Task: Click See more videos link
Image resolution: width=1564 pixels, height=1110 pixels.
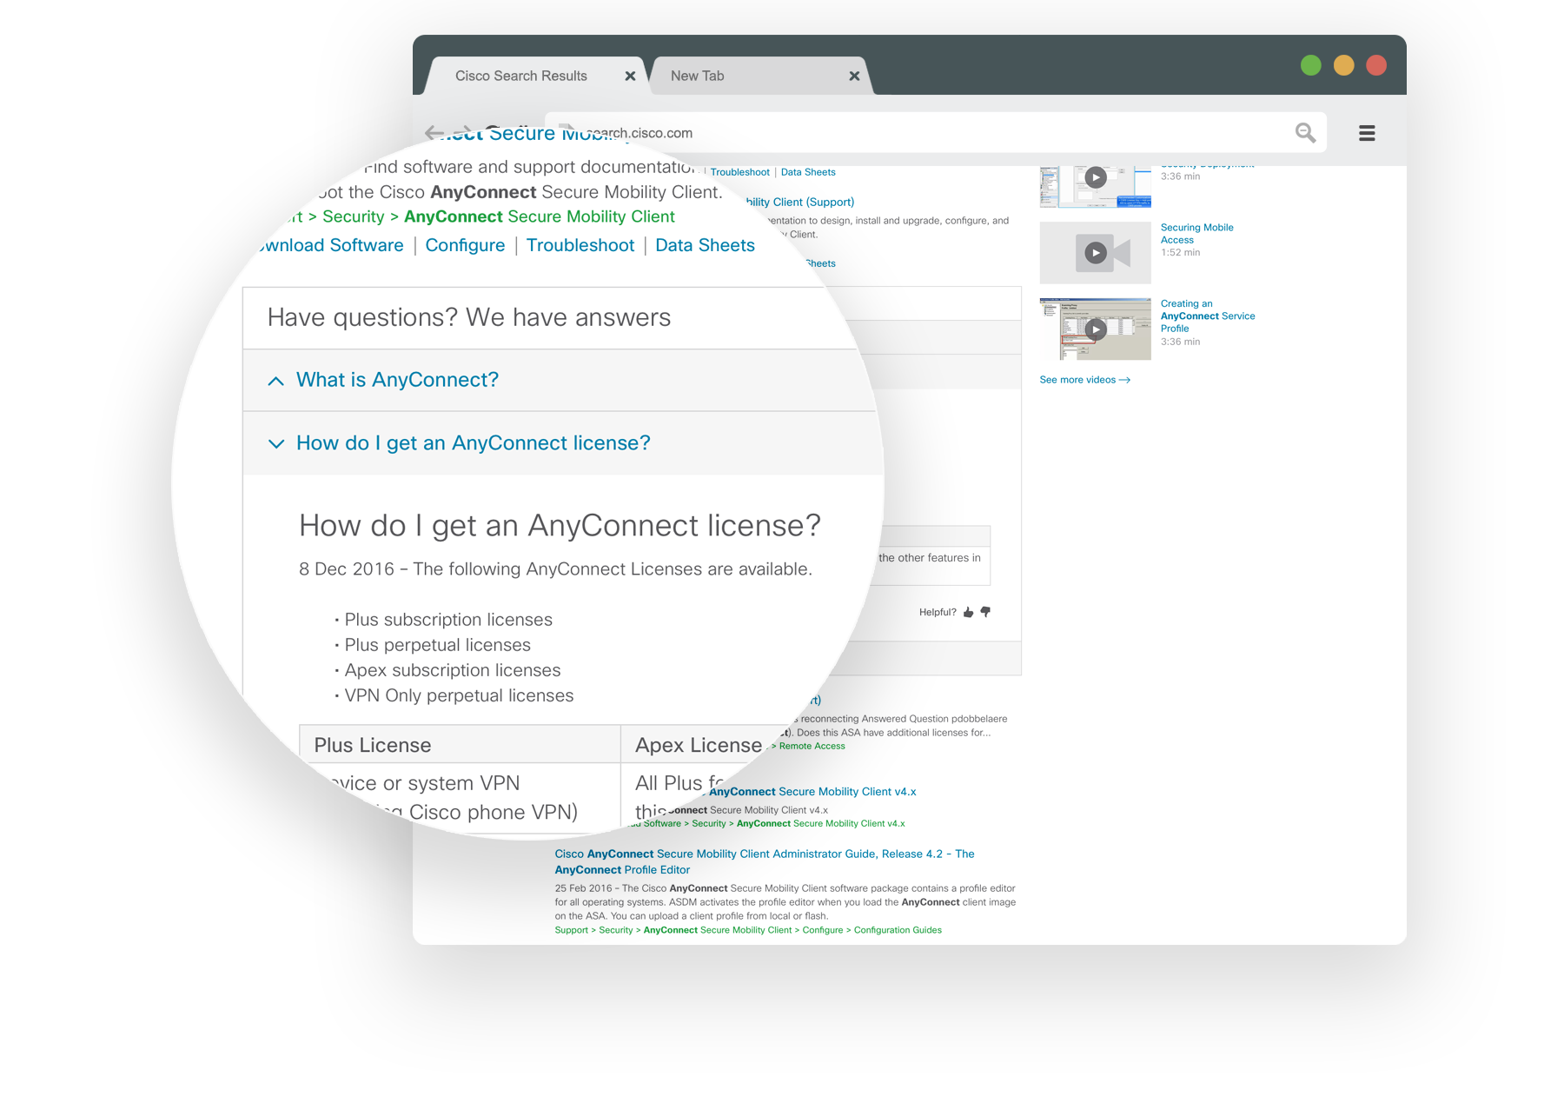Action: 1084,380
